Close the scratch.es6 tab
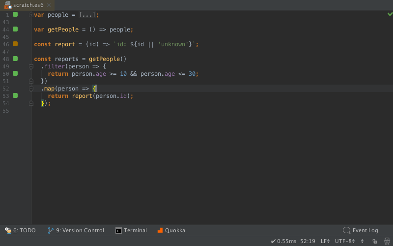Screen dimensions: 393x246 click(x=49, y=5)
